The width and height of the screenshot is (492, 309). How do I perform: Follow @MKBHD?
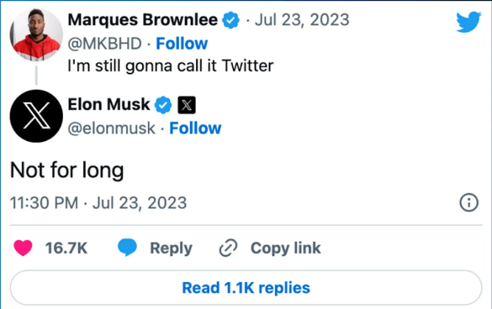tap(182, 44)
